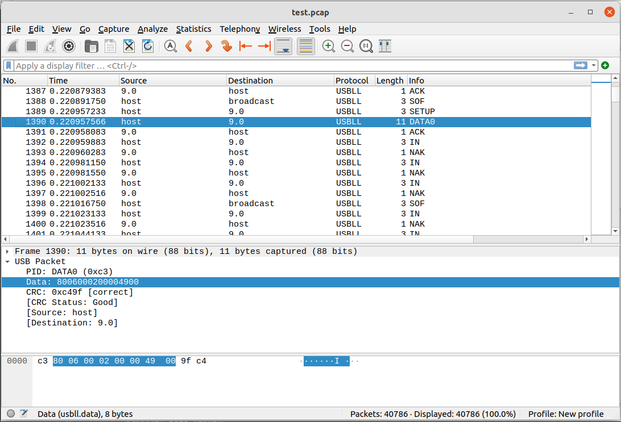This screenshot has width=621, height=422.
Task: Save this capture file
Action: [x=110, y=46]
